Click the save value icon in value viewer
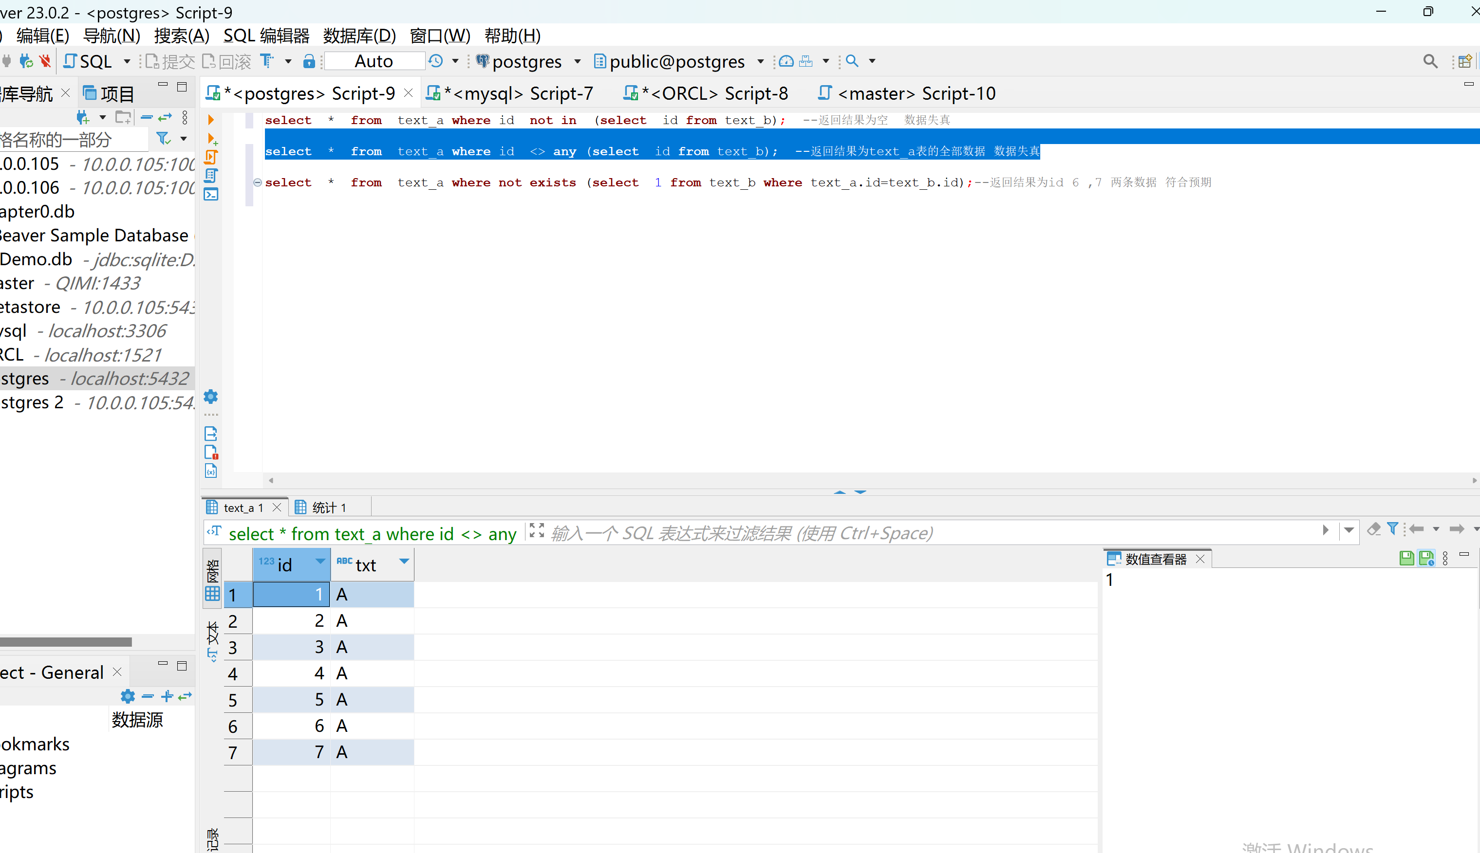 tap(1406, 558)
